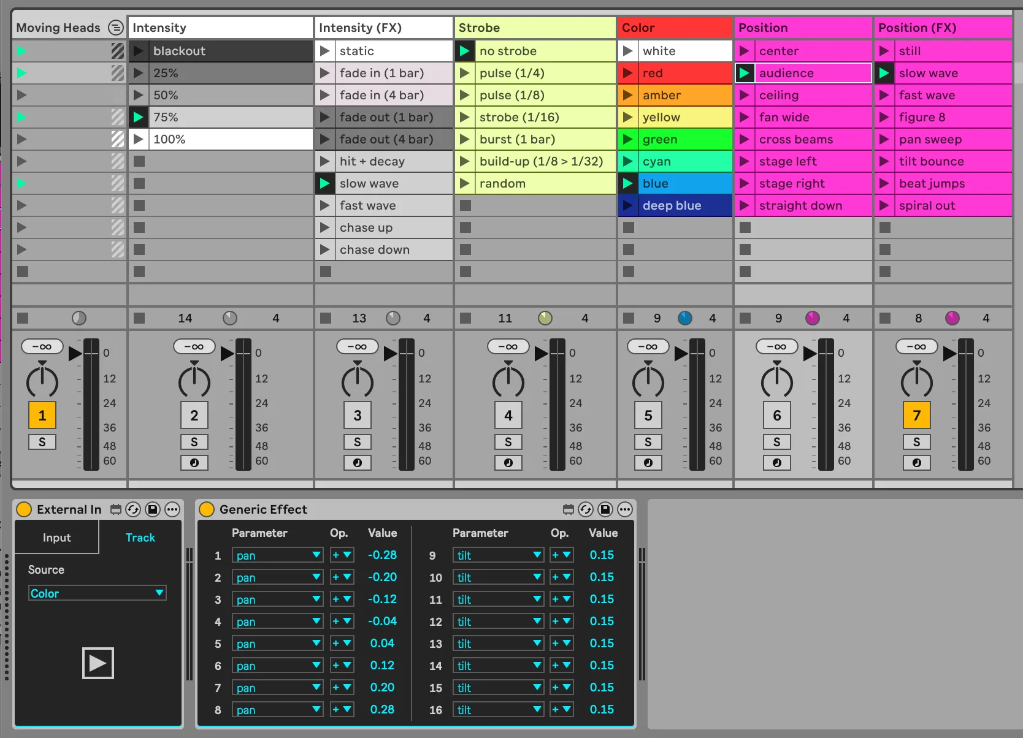
Task: Open External In device options menu
Action: [172, 509]
